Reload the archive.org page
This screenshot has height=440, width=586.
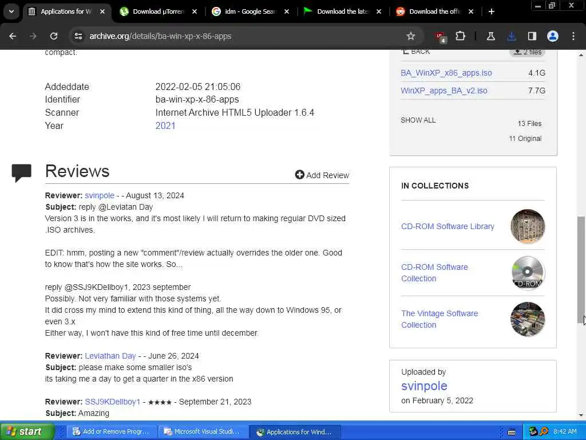click(54, 36)
